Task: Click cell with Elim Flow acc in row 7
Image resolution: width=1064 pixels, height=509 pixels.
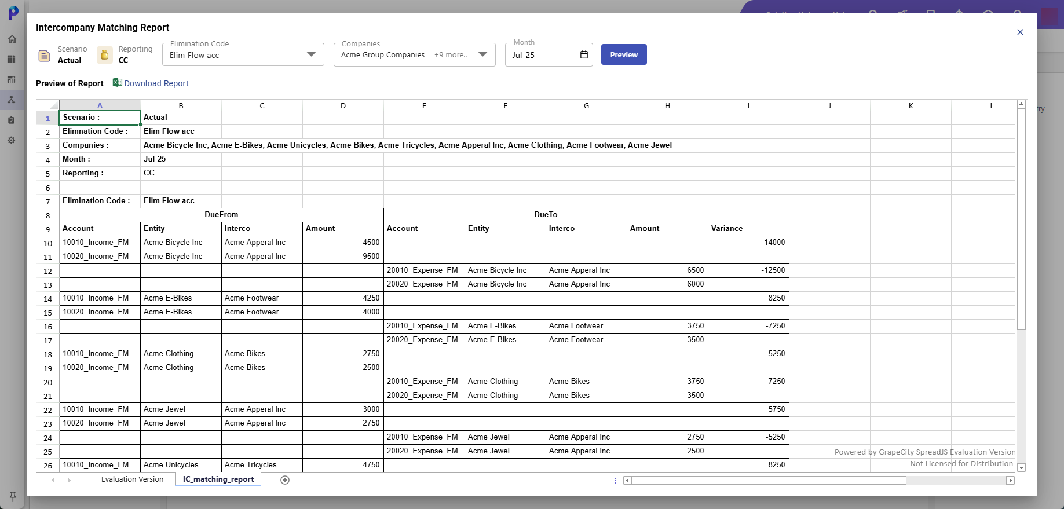Action: point(181,201)
